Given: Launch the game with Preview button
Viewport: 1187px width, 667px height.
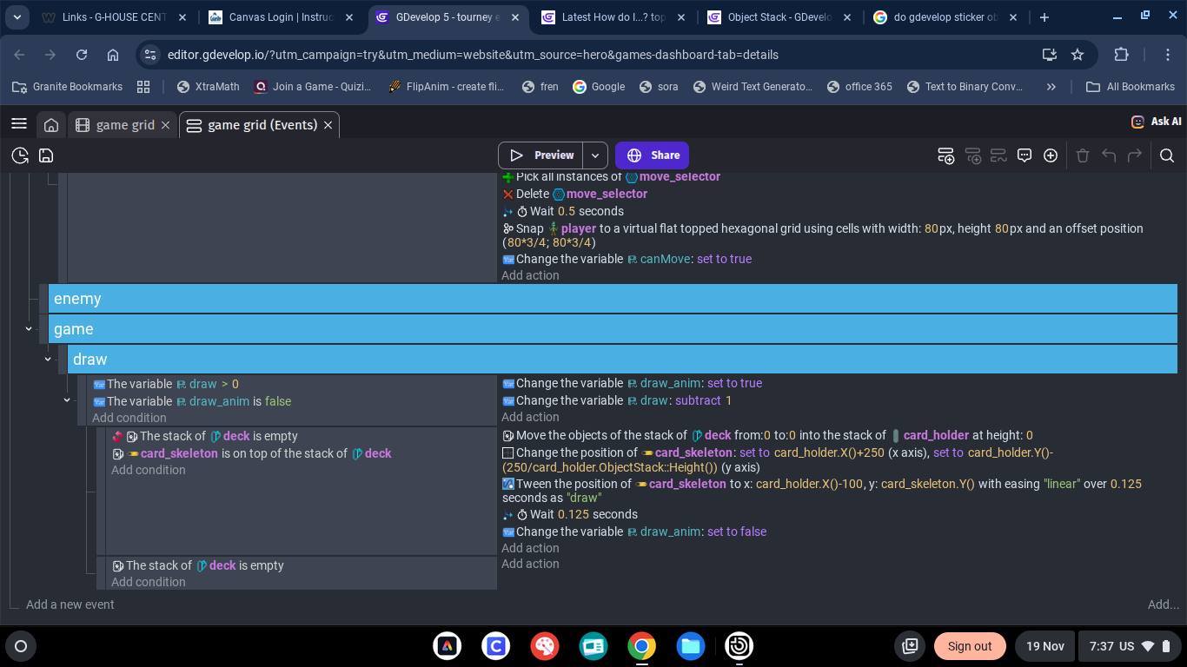Looking at the screenshot, I should pyautogui.click(x=540, y=155).
